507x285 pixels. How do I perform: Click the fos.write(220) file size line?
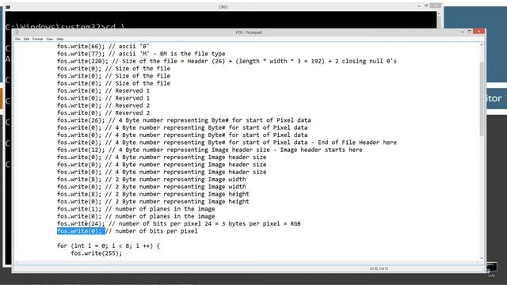point(227,61)
